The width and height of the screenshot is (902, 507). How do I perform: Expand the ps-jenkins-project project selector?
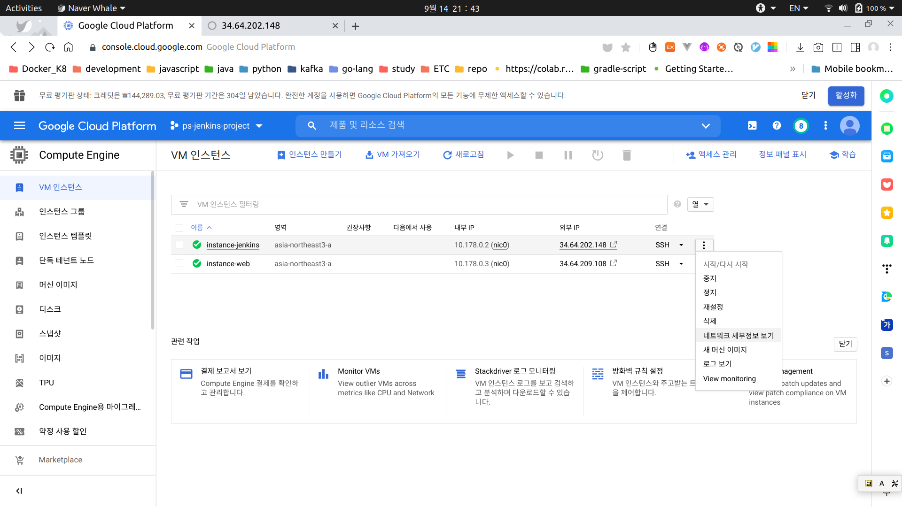click(x=216, y=126)
